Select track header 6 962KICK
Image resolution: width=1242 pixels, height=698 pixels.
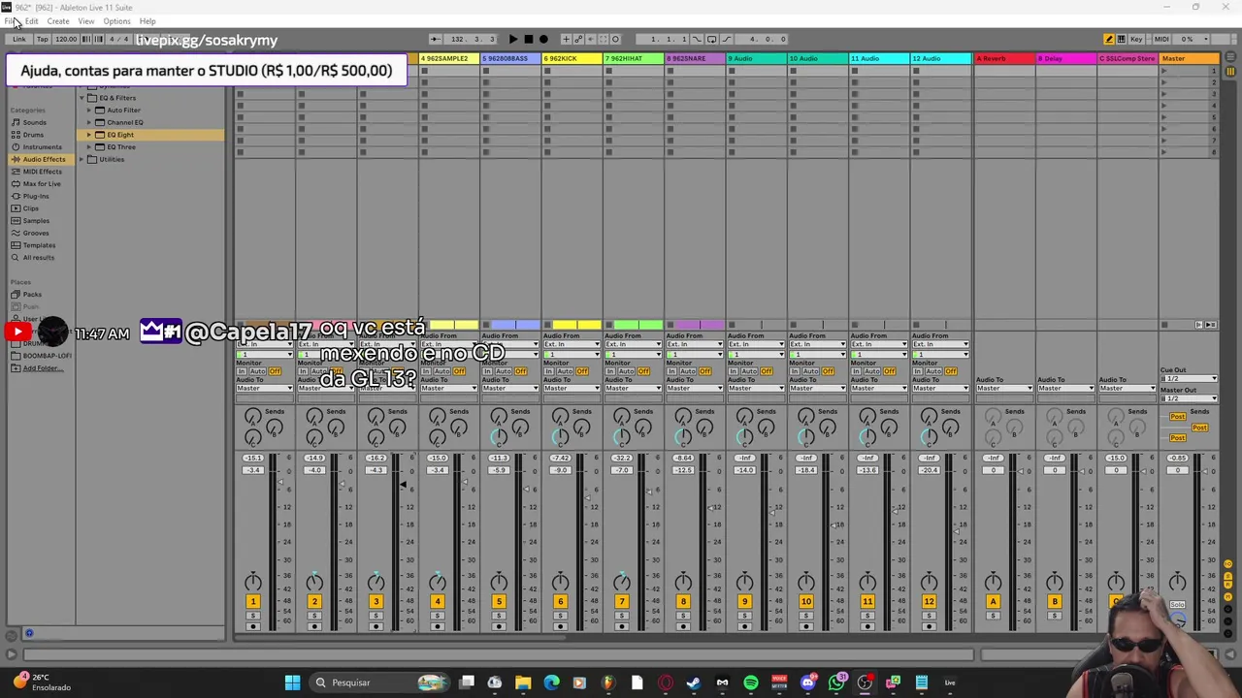click(572, 59)
